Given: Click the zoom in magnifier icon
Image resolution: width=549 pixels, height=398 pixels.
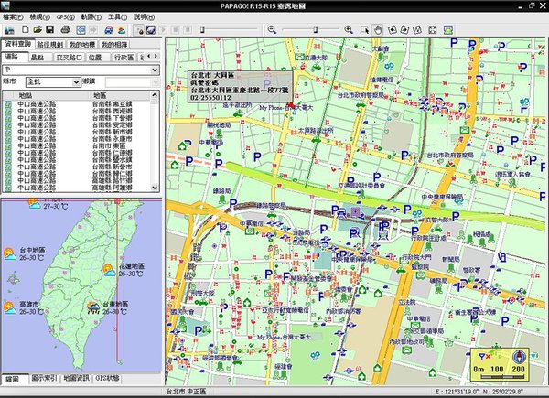Looking at the screenshot, I should click(348, 29).
